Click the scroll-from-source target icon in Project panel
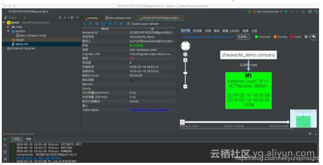This screenshot has width=323, height=165. point(60,18)
